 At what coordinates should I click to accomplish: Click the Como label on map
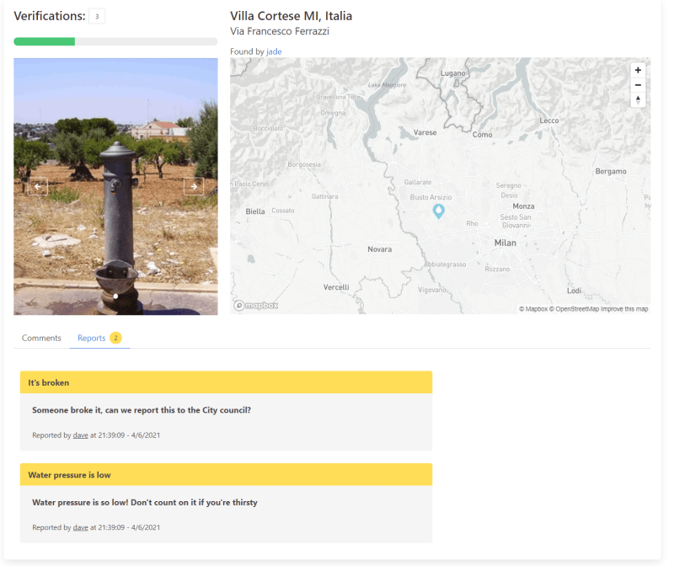click(482, 135)
